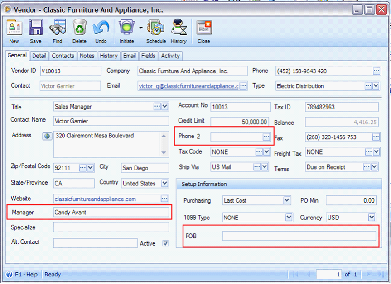Go to the last record navigation button
This screenshot has height=284, width=391.
(381, 275)
